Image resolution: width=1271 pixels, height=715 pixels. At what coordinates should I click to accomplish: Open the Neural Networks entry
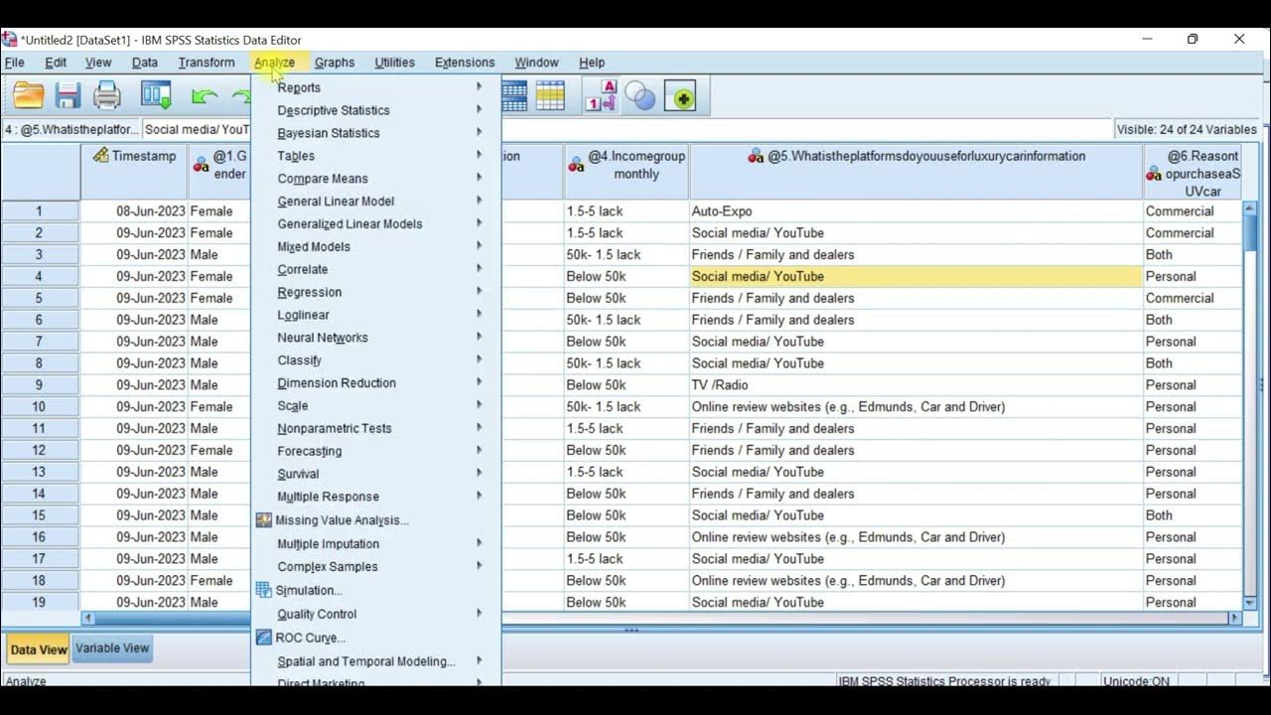[376, 338]
